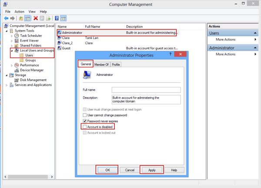Click tree pane horizontal scrollbar right arrow
This screenshot has height=188, width=261.
click(x=52, y=177)
